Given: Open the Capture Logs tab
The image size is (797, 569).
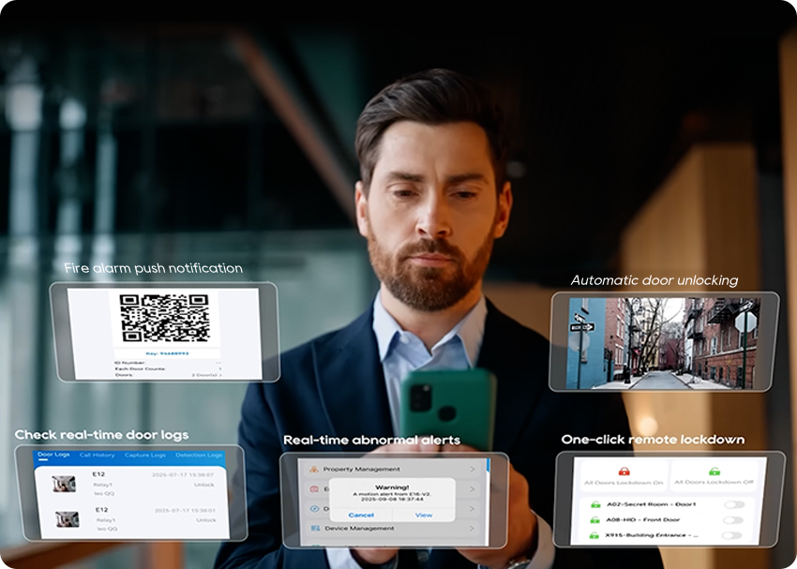Looking at the screenshot, I should pos(144,456).
